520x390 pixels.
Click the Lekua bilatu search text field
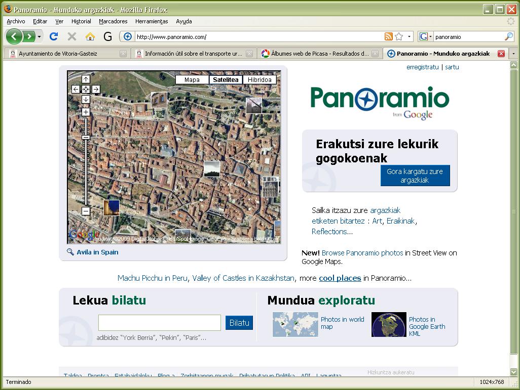[160, 322]
